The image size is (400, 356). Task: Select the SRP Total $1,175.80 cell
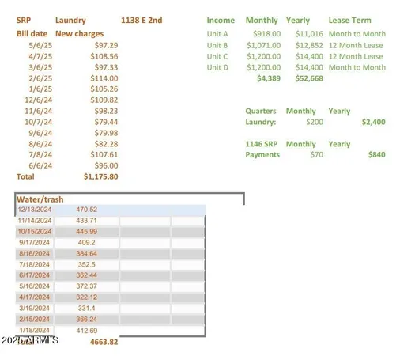click(x=101, y=176)
